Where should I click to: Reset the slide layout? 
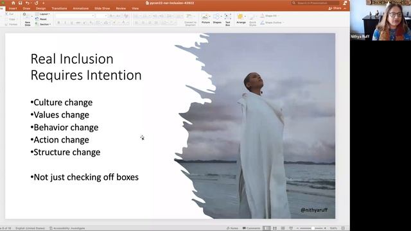pos(41,19)
